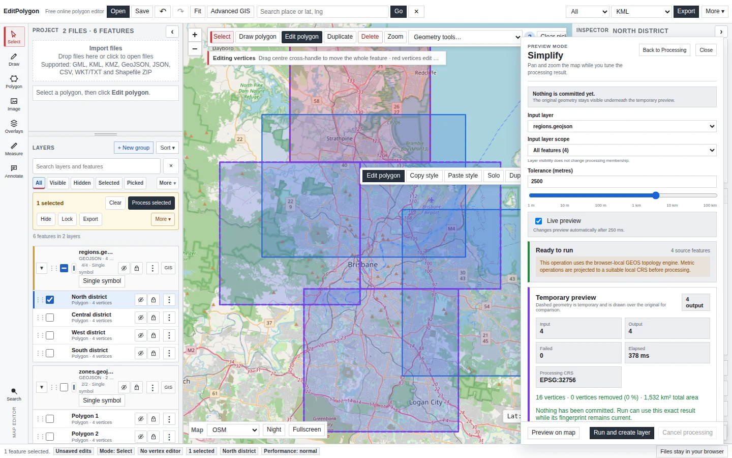Viewport: 732px width, 458px height.
Task: Clear the place search with X button
Action: [x=416, y=11]
